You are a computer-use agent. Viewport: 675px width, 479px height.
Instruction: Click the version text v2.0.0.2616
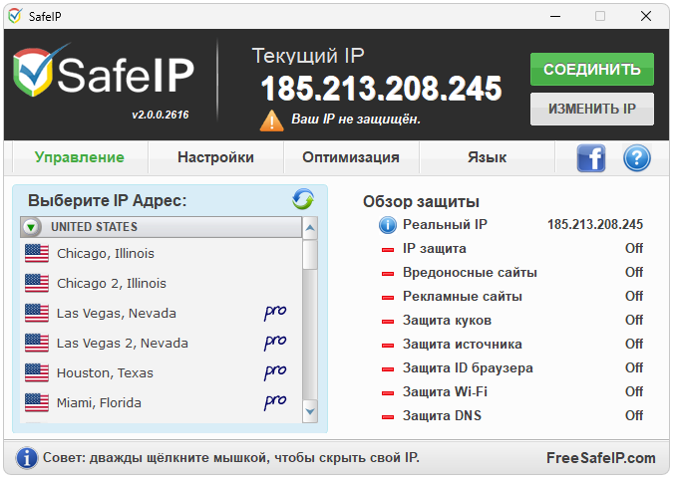[x=161, y=115]
